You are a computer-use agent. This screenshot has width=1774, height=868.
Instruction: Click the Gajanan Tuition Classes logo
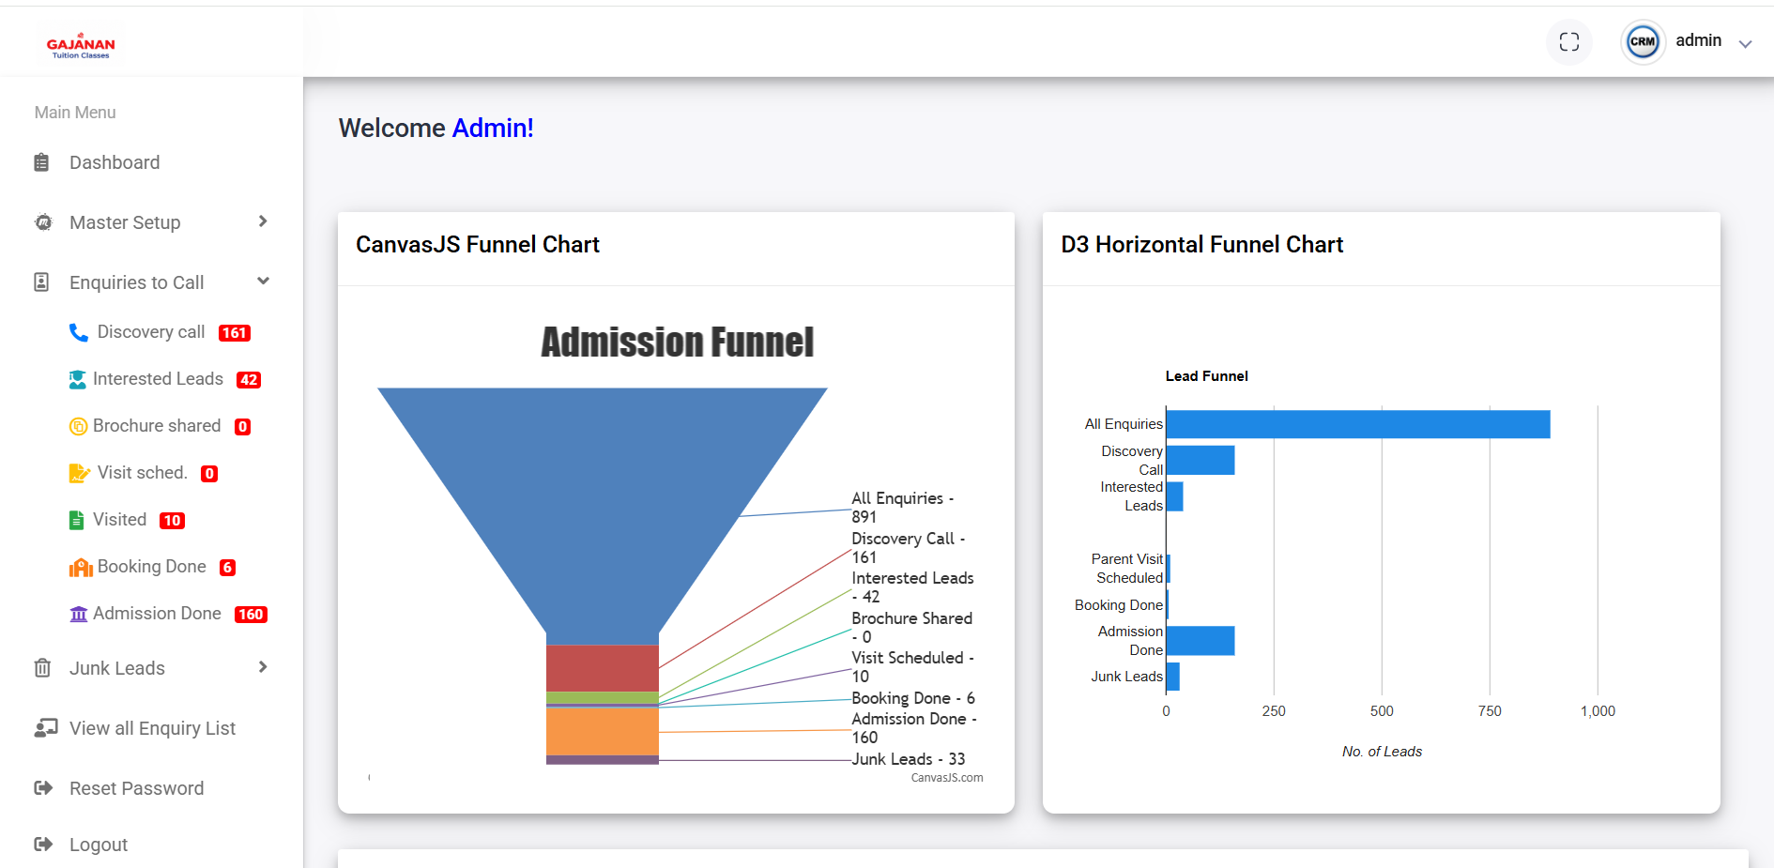81,44
